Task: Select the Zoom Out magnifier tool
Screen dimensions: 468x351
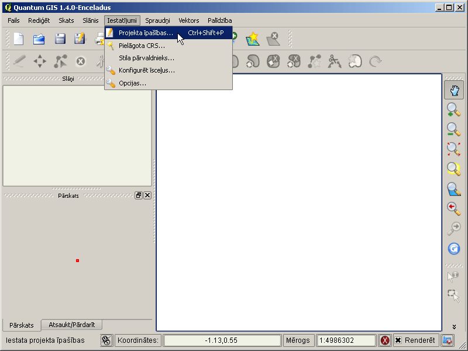Action: pyautogui.click(x=454, y=129)
